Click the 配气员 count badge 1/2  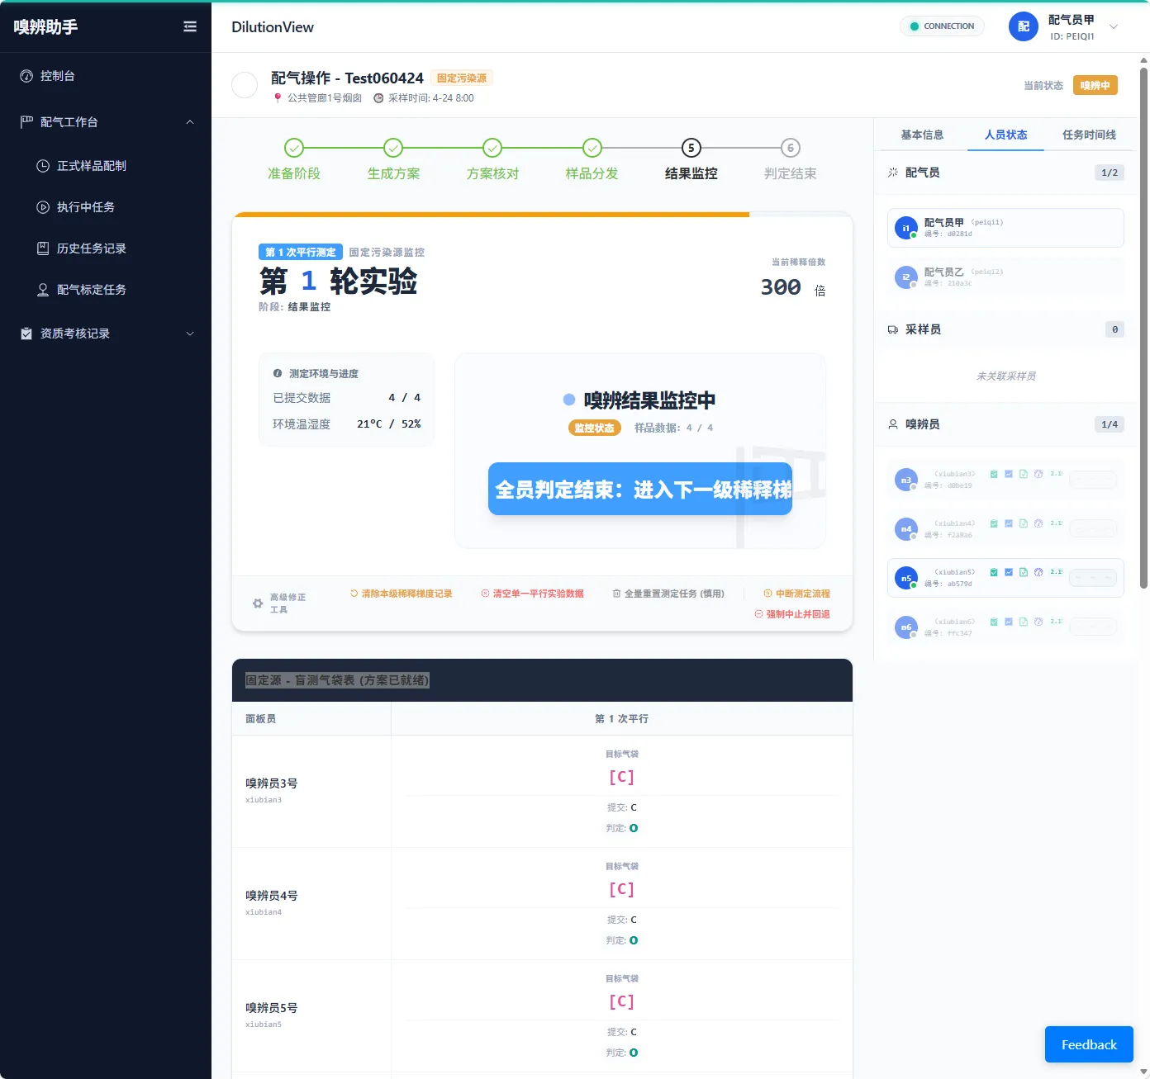tap(1110, 173)
